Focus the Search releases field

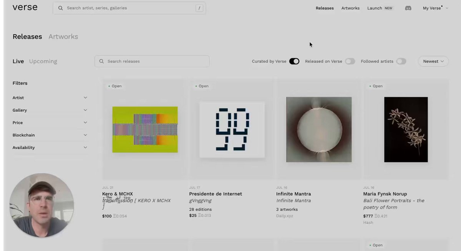[152, 61]
